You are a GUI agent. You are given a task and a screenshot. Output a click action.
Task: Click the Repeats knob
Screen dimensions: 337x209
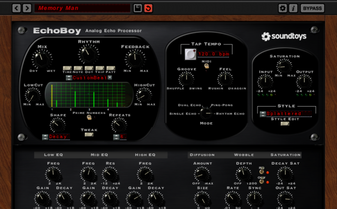point(119,125)
